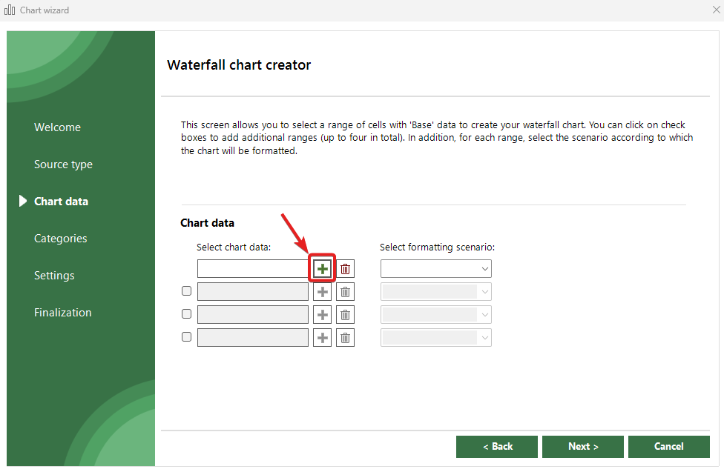724x472 pixels.
Task: Click the plus icon in third data row
Action: click(x=322, y=315)
